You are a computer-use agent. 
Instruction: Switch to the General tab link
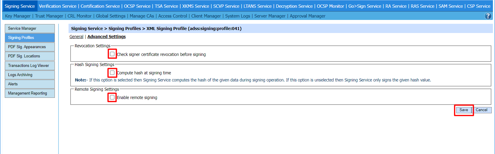pos(76,37)
